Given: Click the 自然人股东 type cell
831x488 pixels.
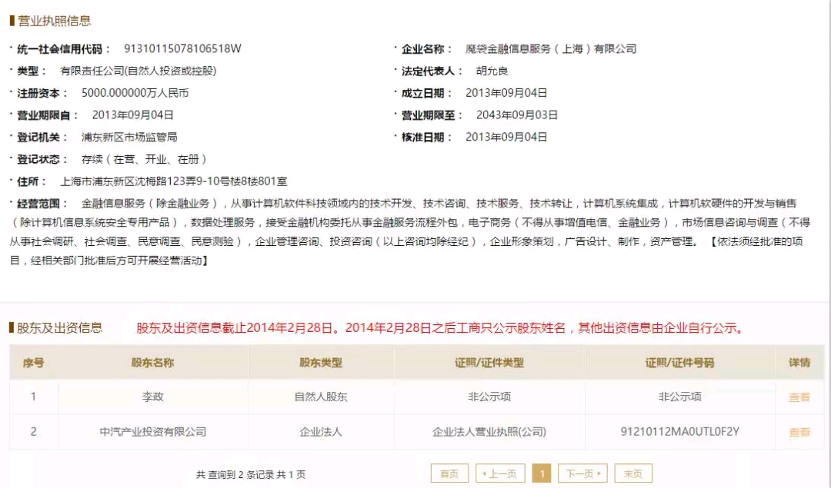Looking at the screenshot, I should [321, 397].
